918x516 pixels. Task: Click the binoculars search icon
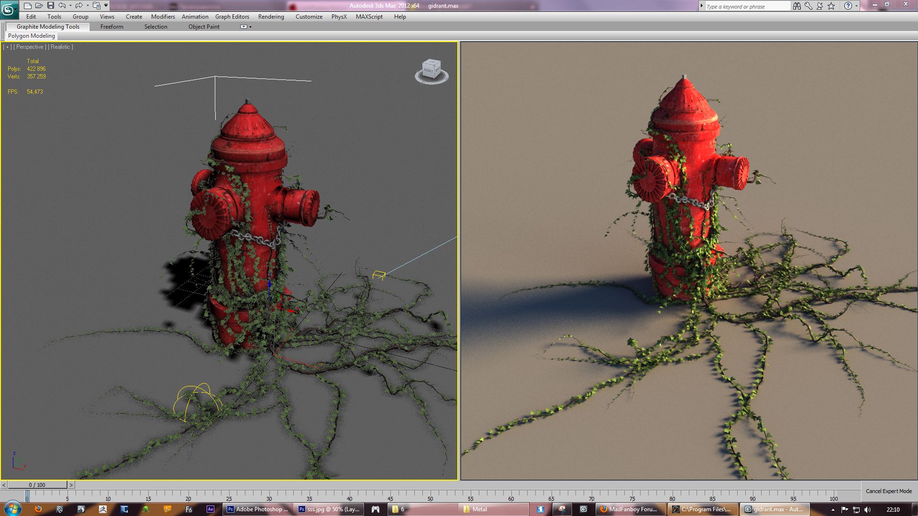[x=796, y=6]
